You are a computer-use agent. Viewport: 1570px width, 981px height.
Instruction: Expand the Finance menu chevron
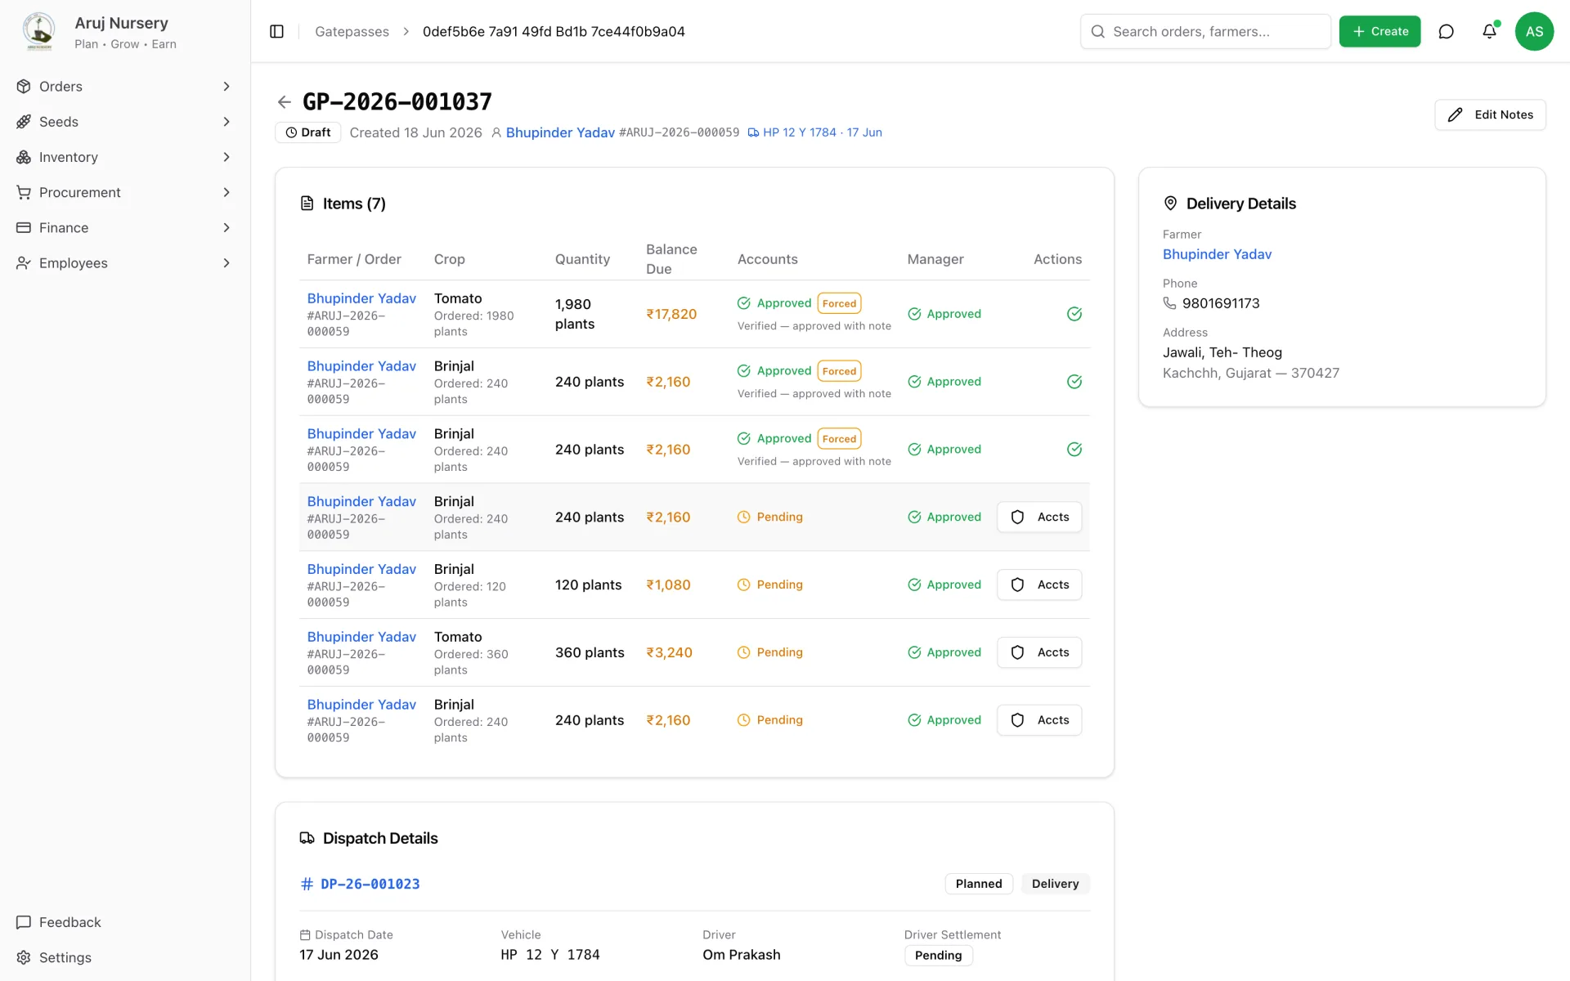[x=227, y=227]
